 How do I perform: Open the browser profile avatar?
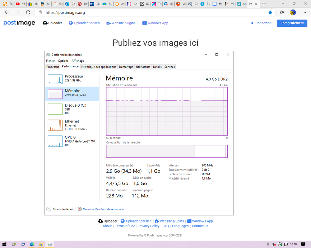tap(293, 12)
